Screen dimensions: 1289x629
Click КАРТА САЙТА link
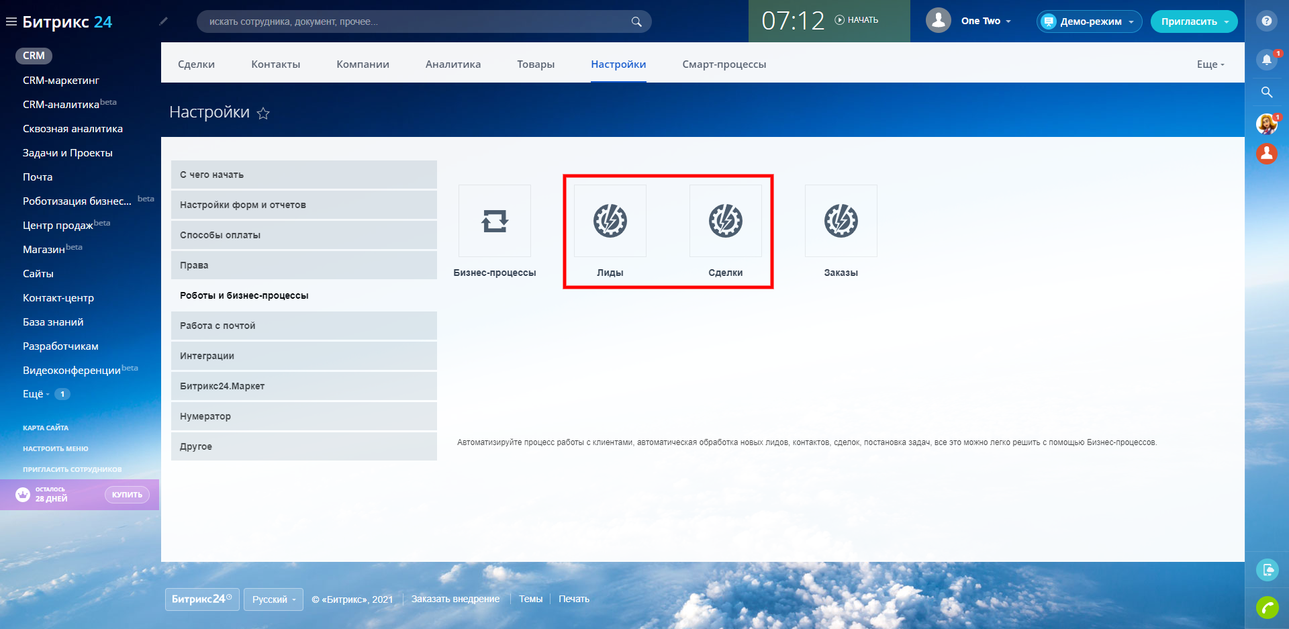(x=46, y=428)
